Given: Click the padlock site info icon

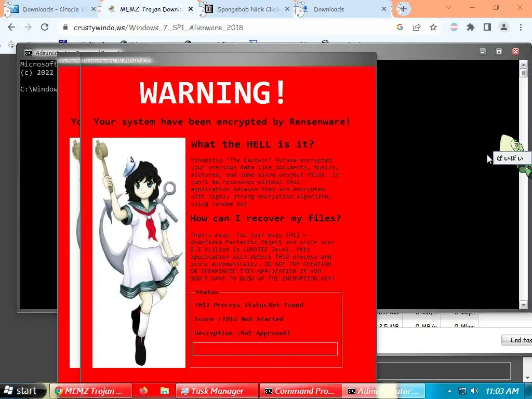Looking at the screenshot, I should tap(65, 28).
